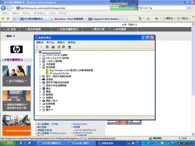The height and width of the screenshot is (146, 195).
Task: Expand the IDE ATA/ATAPI 控制器 node
Action: pyautogui.click(x=40, y=58)
